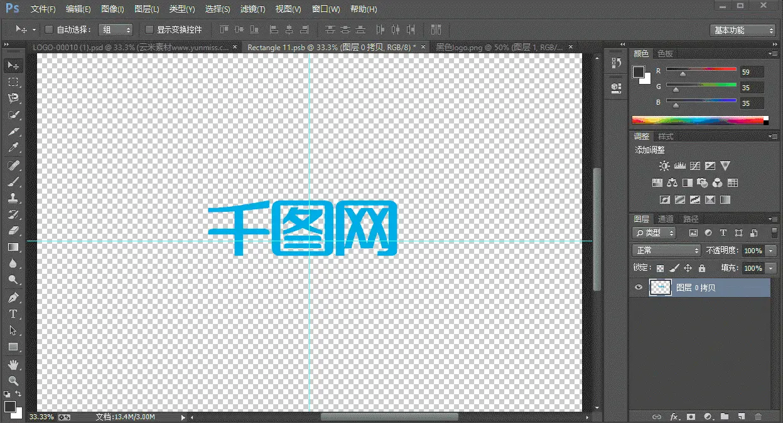The height and width of the screenshot is (423, 783).
Task: Toggle filter for type layers
Action: click(723, 232)
